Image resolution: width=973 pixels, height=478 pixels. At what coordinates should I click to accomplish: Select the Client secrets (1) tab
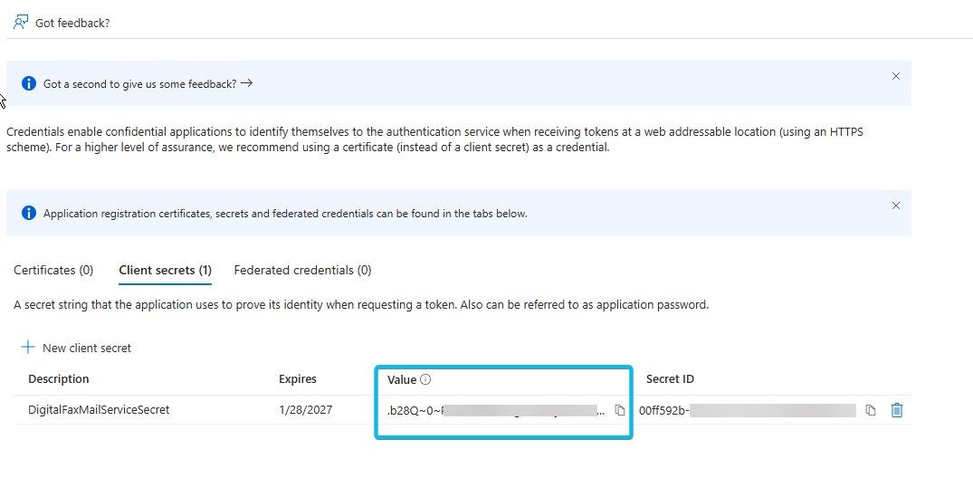[x=165, y=270]
